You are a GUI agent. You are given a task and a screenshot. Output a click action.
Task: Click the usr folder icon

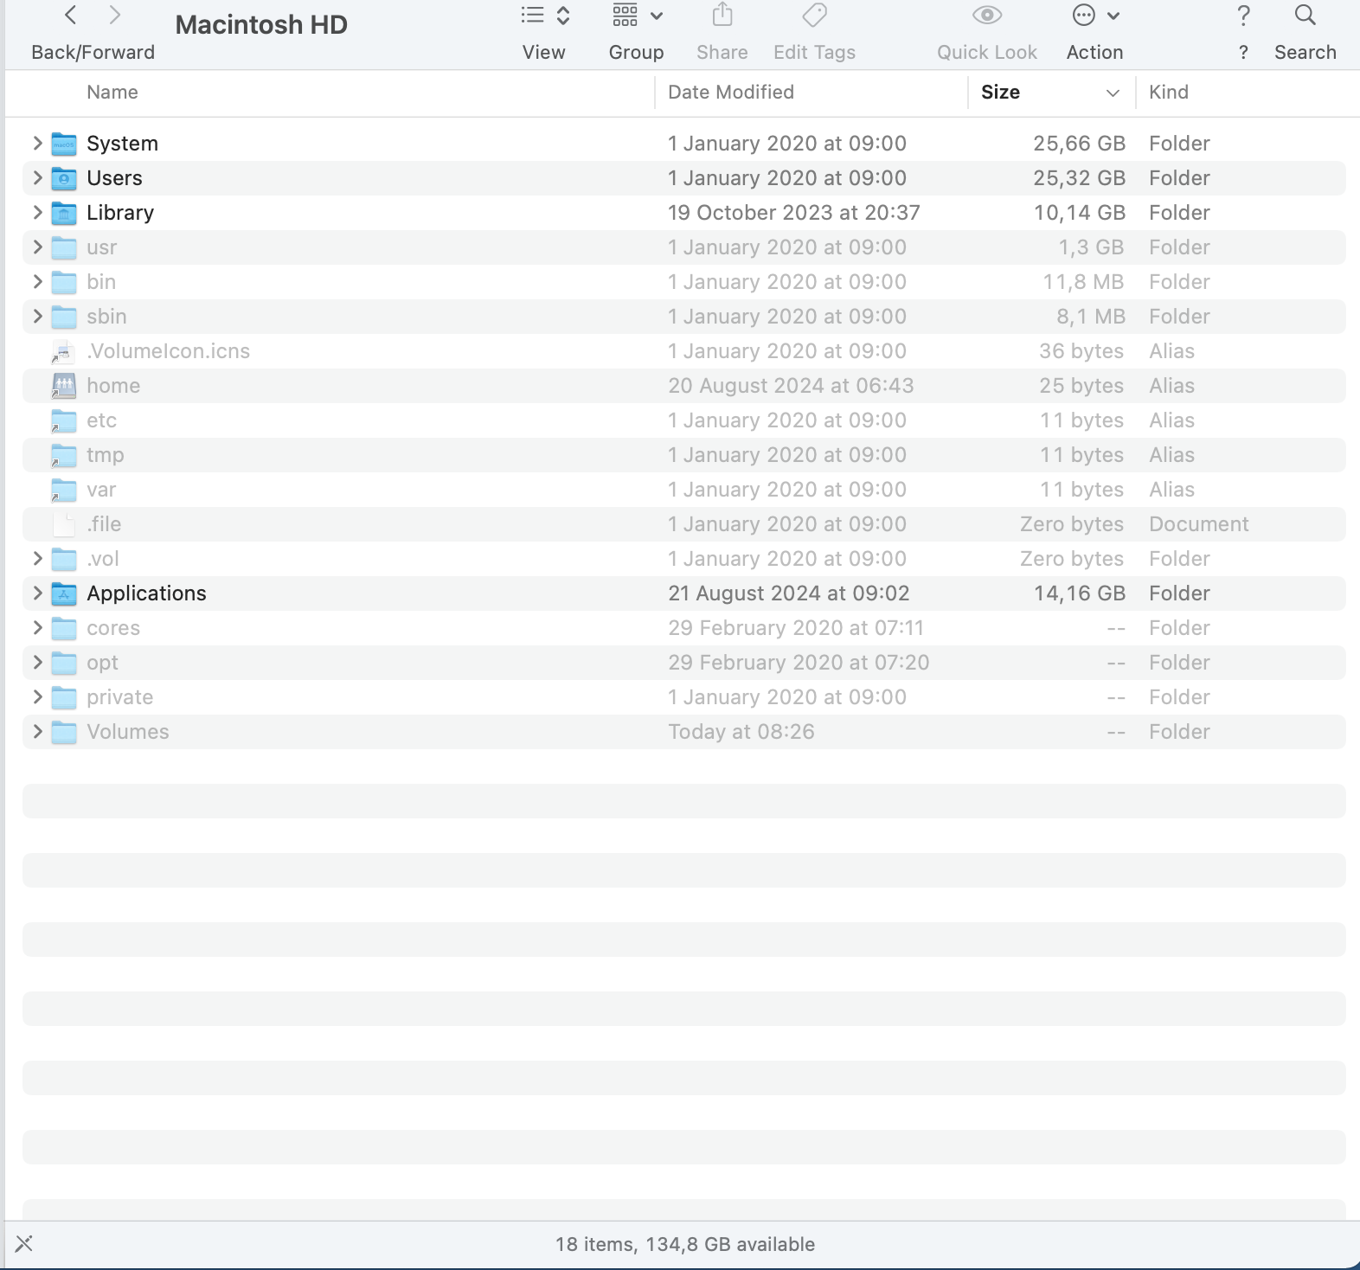[64, 247]
